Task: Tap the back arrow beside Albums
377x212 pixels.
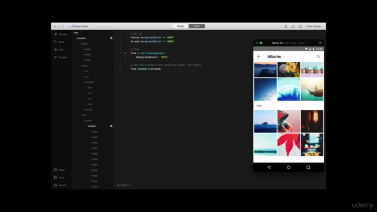Action: 259,57
